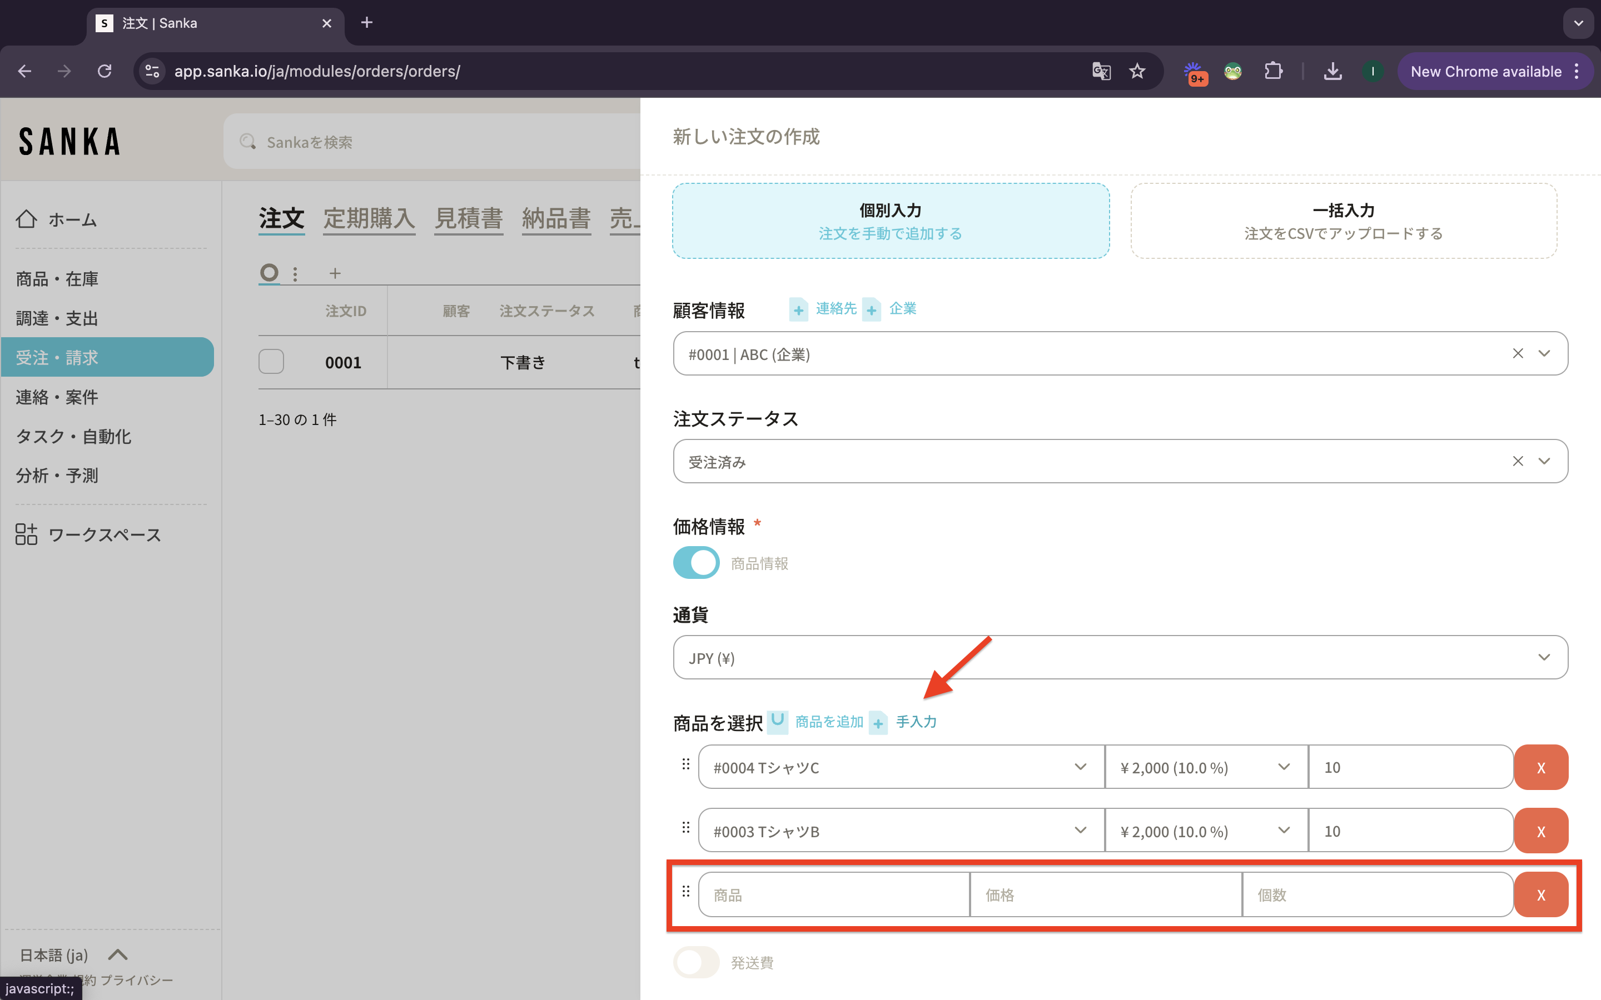The width and height of the screenshot is (1601, 1000).
Task: Click the 手入力 link
Action: [916, 722]
